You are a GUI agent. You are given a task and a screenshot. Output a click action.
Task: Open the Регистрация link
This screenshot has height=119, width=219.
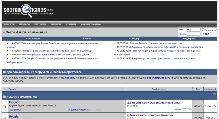pyautogui.click(x=33, y=39)
